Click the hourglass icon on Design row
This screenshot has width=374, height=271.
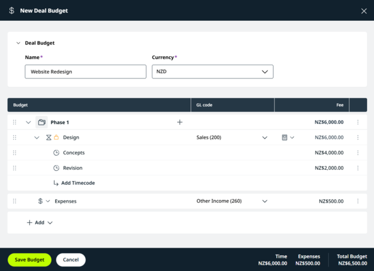[x=49, y=137]
